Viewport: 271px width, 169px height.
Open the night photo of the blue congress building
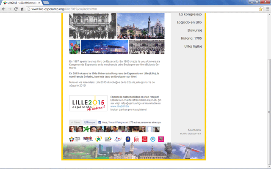[x=105, y=47]
